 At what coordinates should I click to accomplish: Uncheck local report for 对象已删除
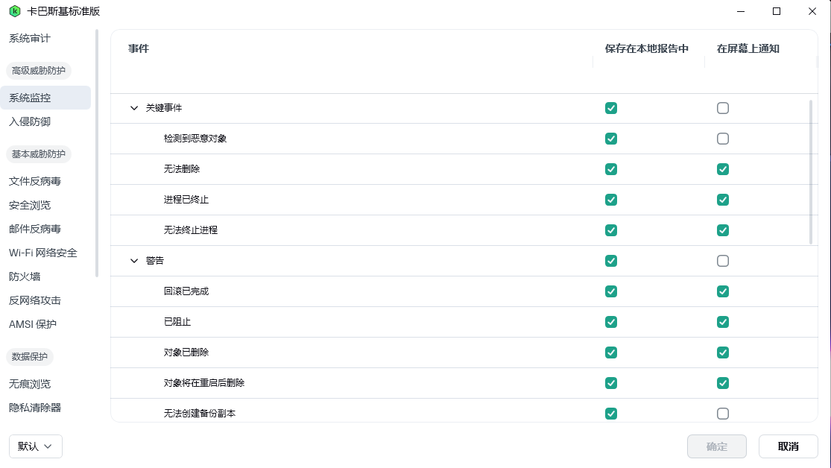pos(611,352)
